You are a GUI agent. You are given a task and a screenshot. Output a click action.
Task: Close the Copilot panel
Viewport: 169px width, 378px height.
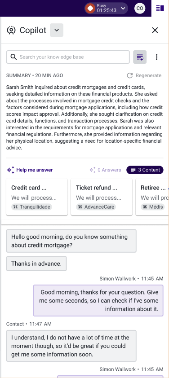tap(155, 30)
